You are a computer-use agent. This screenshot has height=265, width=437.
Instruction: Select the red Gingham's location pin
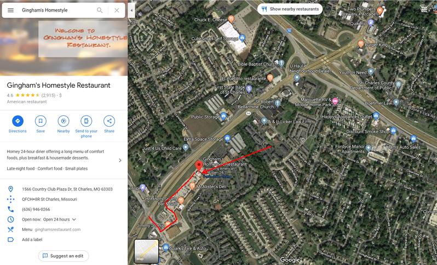(x=198, y=166)
